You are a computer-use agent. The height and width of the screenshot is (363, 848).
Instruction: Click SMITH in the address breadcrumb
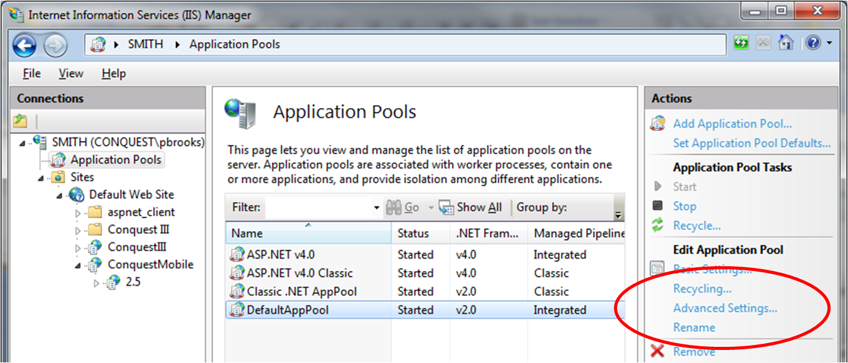coord(145,44)
